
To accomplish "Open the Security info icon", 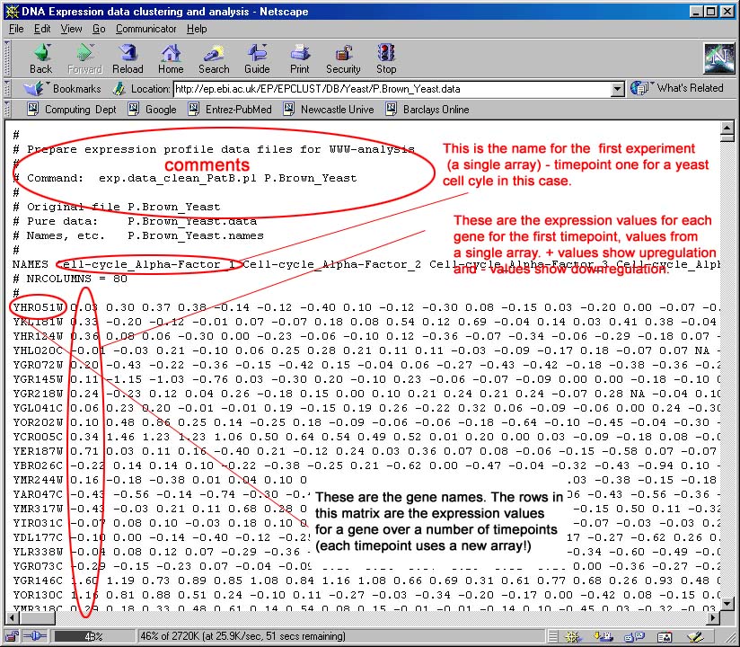I will 343,57.
